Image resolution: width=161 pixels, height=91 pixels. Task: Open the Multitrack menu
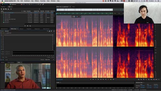(27, 1)
